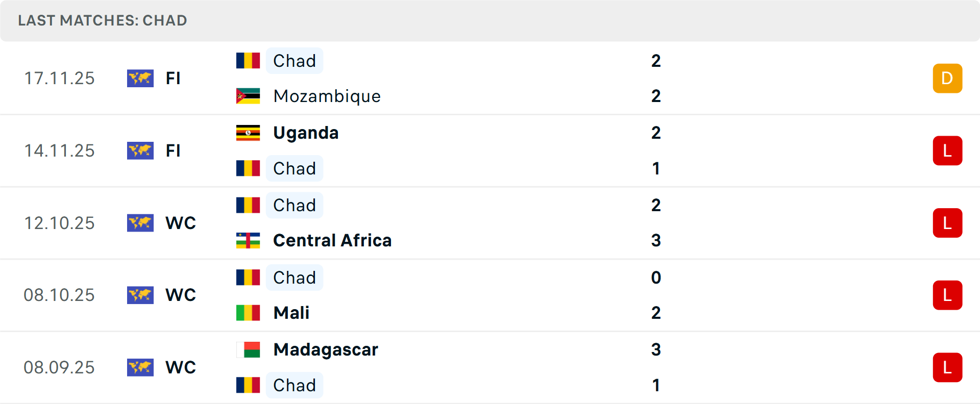Open the Mozambique team link
This screenshot has height=404, width=980.
tap(327, 96)
